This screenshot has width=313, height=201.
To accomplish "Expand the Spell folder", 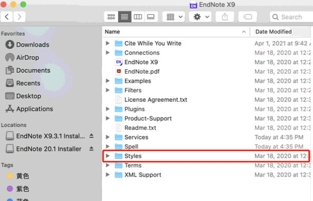I will click(108, 146).
